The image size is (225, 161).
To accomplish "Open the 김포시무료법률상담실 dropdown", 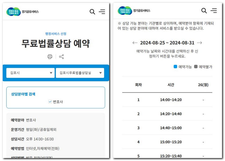I will click(x=80, y=72).
